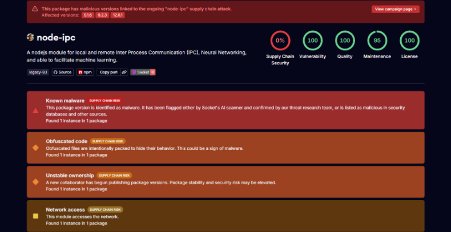The image size is (451, 232).
Task: Click the Quality 100 score circle
Action: [345, 40]
